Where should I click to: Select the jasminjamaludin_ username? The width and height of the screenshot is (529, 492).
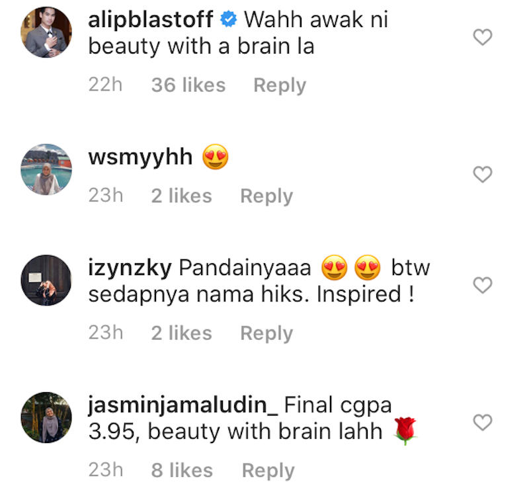183,405
